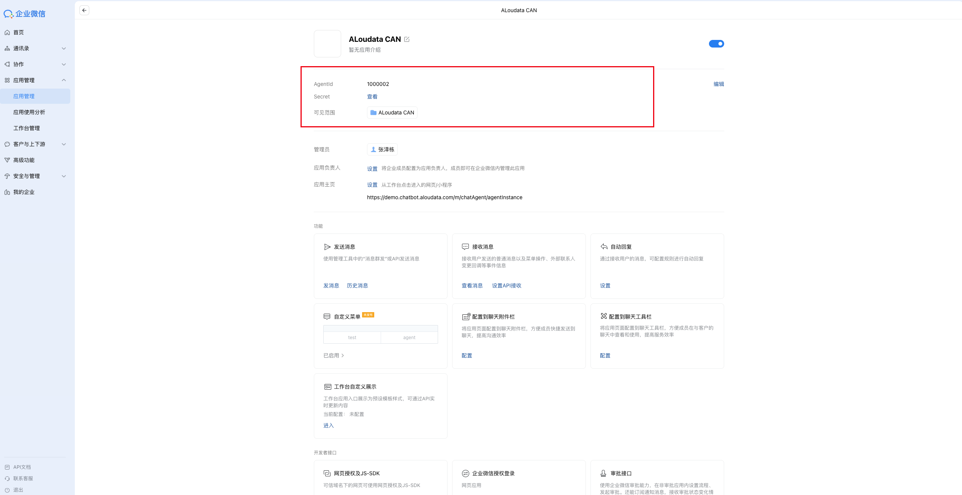
Task: Expand the 协作 chevron
Action: (64, 64)
